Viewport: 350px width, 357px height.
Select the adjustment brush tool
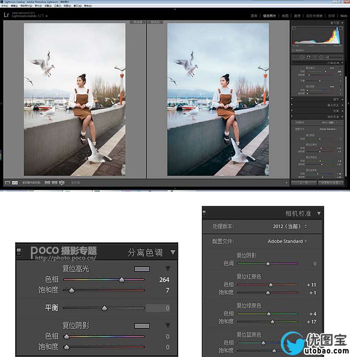(x=335, y=57)
